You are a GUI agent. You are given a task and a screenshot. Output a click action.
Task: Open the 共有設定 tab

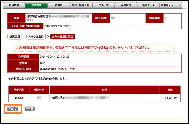(x=126, y=5)
